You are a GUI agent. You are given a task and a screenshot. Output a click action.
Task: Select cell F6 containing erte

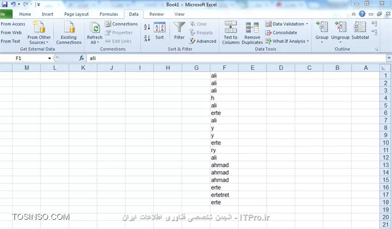pos(224,113)
